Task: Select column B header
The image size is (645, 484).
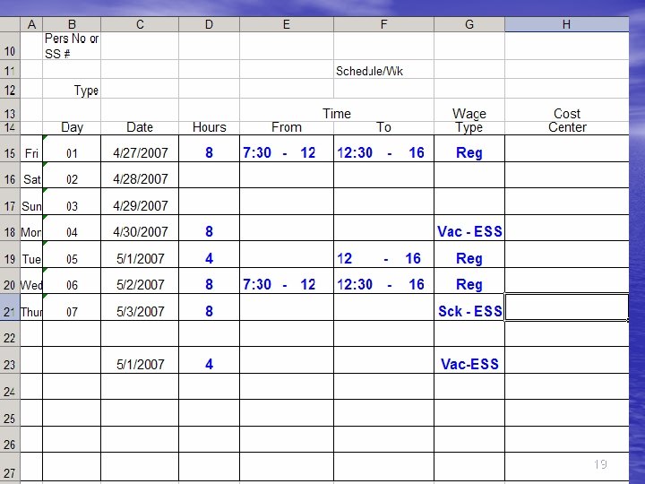Action: tap(72, 24)
